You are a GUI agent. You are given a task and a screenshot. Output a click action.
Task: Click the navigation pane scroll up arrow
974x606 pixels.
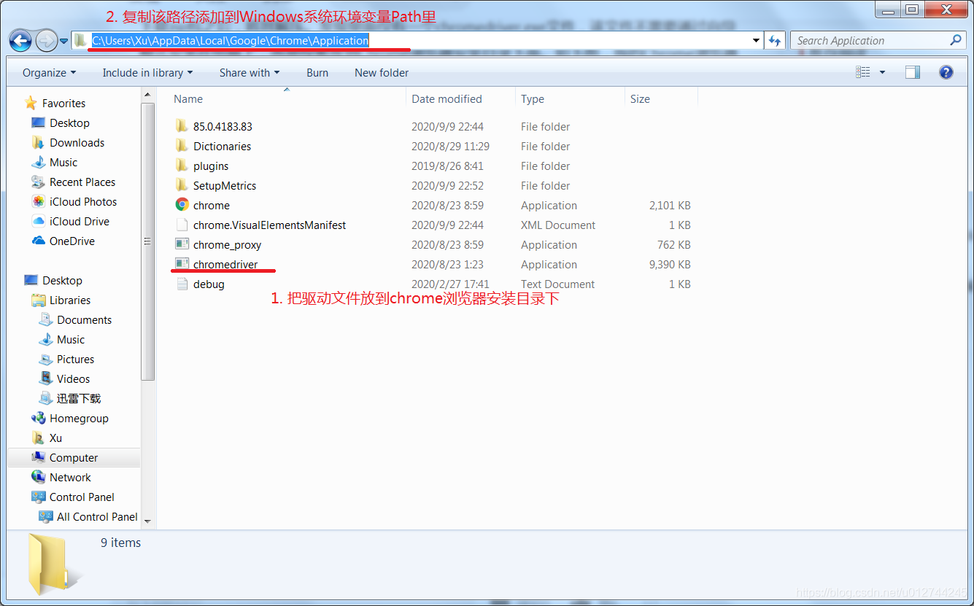[x=148, y=95]
